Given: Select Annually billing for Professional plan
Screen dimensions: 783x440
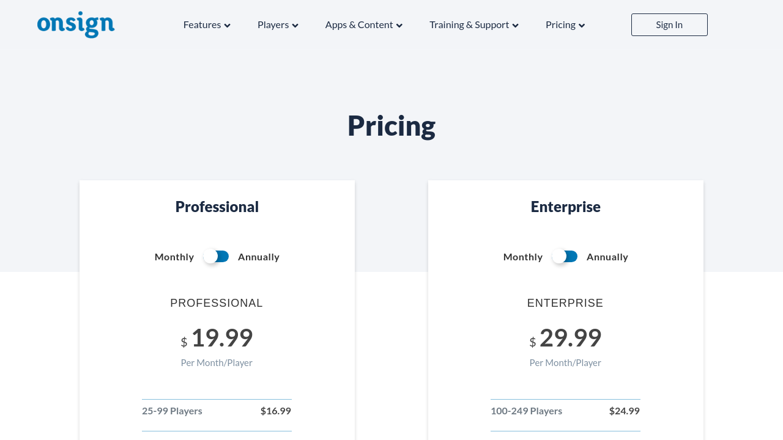Looking at the screenshot, I should click(x=259, y=257).
